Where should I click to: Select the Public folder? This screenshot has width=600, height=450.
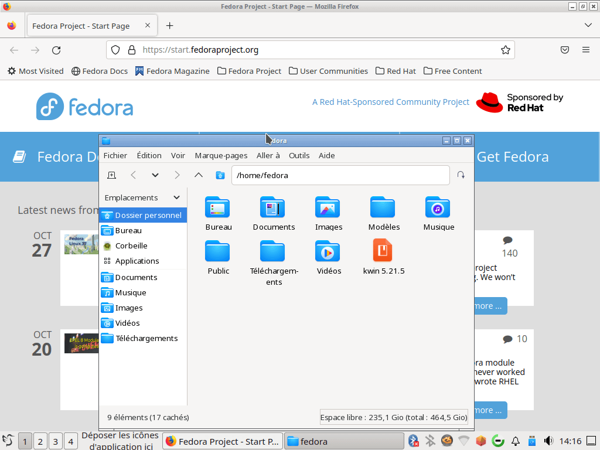point(218,251)
